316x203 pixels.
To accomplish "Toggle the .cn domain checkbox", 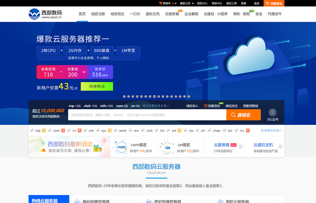I will (69, 130).
